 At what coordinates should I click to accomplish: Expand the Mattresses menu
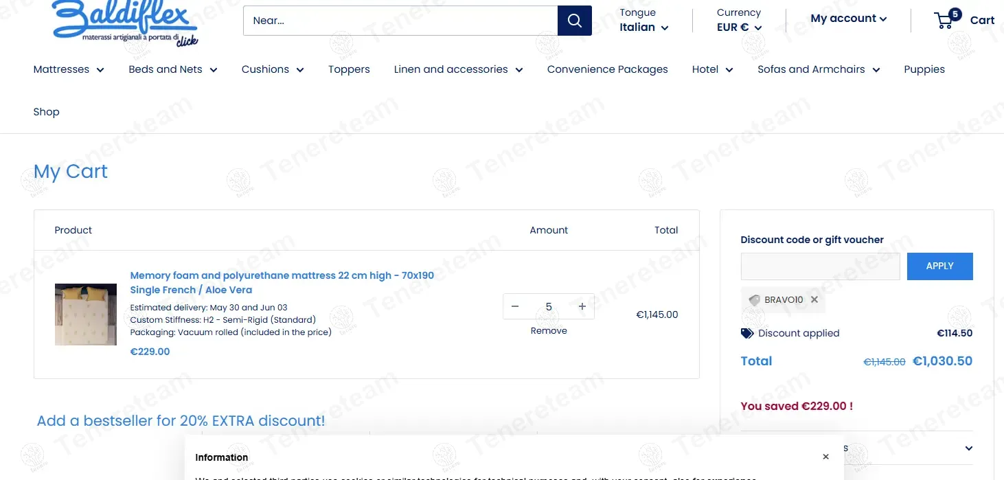tap(69, 69)
